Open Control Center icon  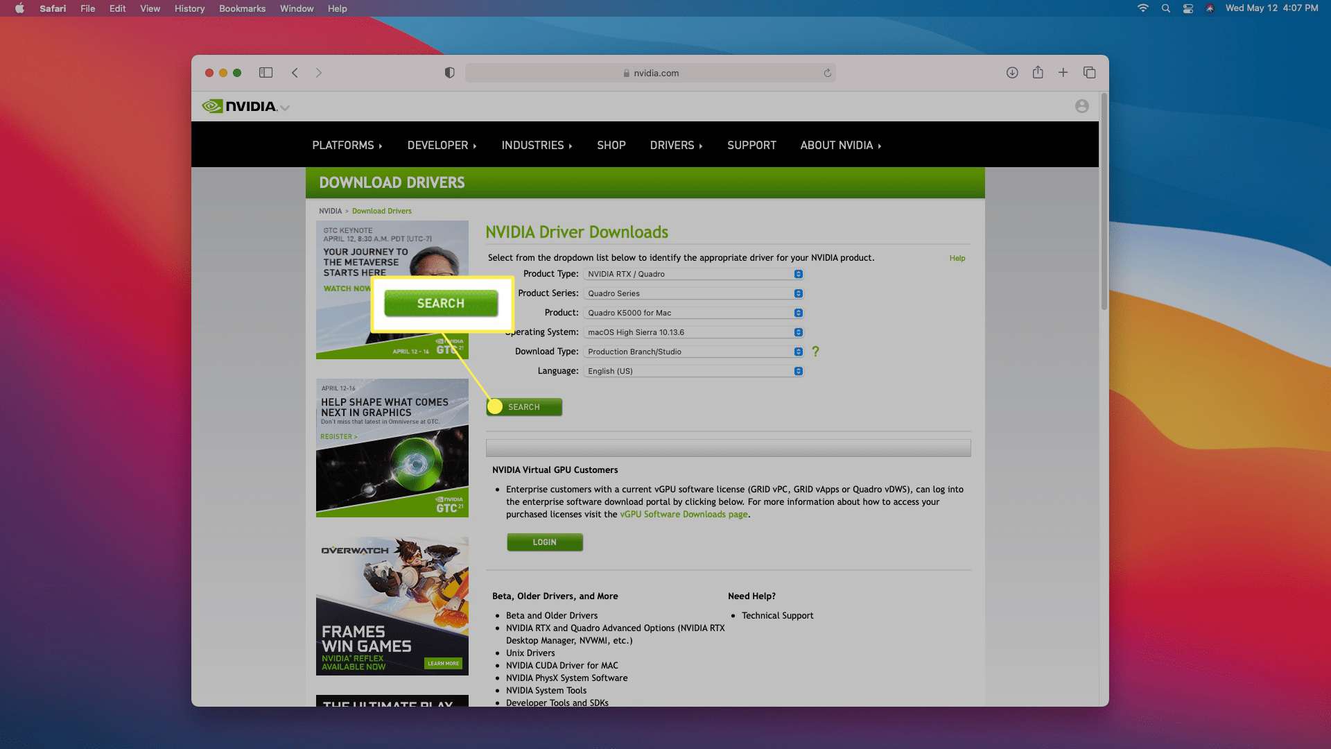1188,8
